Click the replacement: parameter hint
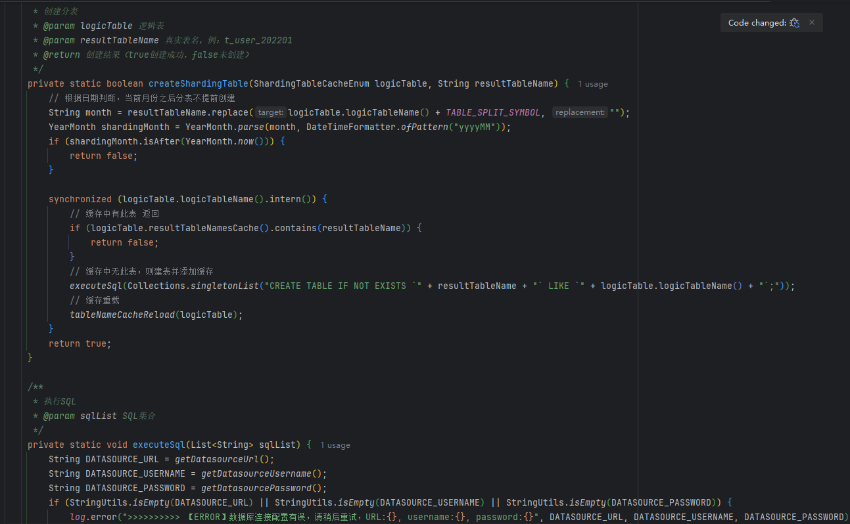Image resolution: width=850 pixels, height=524 pixels. click(580, 112)
